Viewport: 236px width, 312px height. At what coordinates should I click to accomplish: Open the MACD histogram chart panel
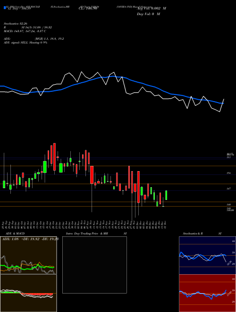(28, 293)
